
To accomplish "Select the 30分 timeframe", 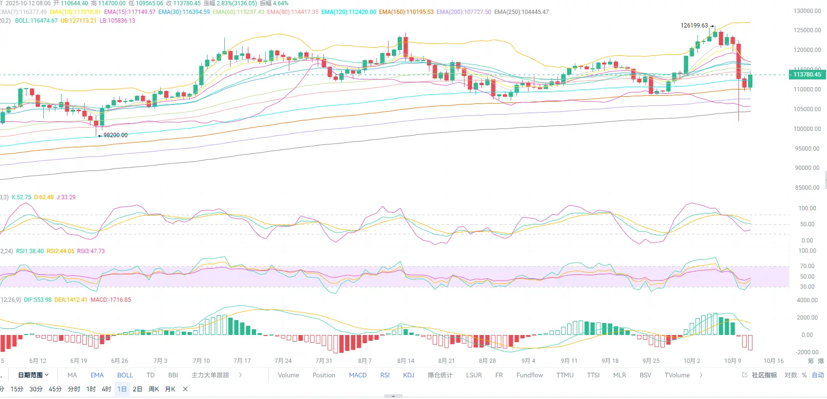I will pos(36,389).
